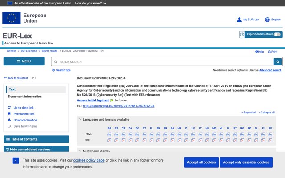
Task: Accept only essential cookies
Action: click(246, 162)
